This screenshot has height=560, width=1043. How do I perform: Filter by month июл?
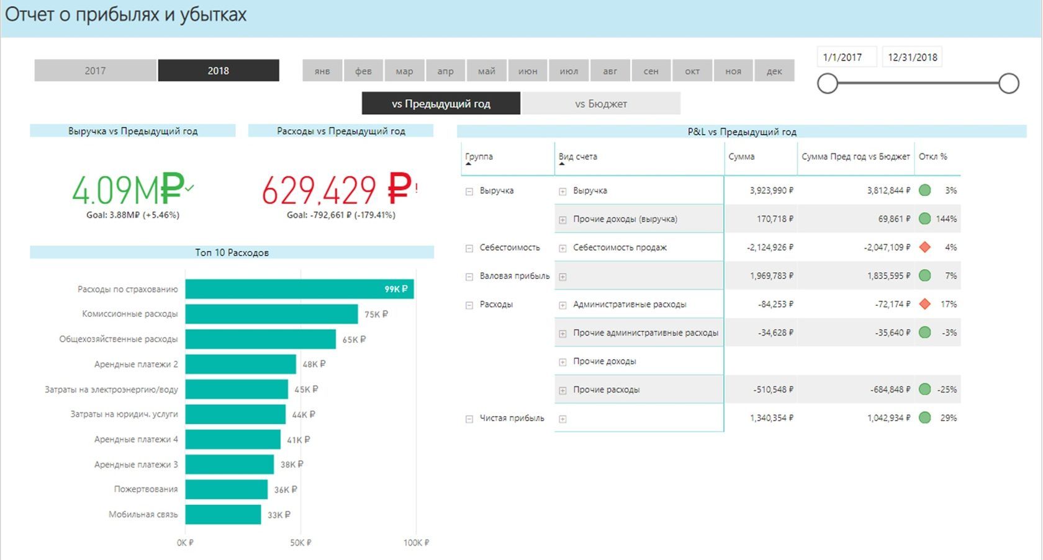(x=569, y=71)
